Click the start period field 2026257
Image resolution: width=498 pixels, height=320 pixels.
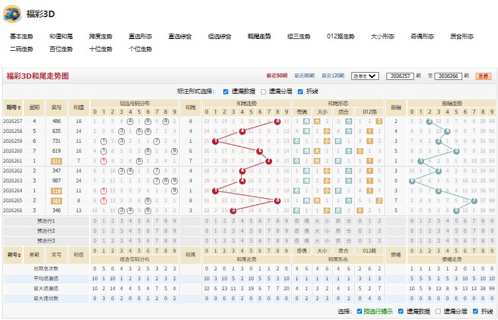(400, 76)
